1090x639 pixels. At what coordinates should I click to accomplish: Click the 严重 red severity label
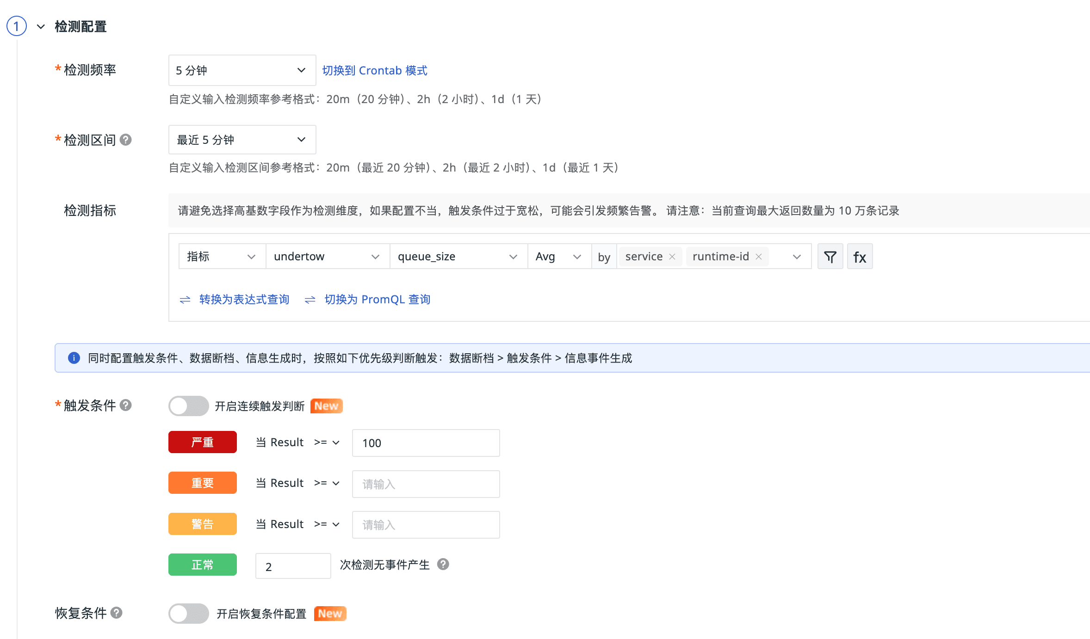(x=203, y=442)
